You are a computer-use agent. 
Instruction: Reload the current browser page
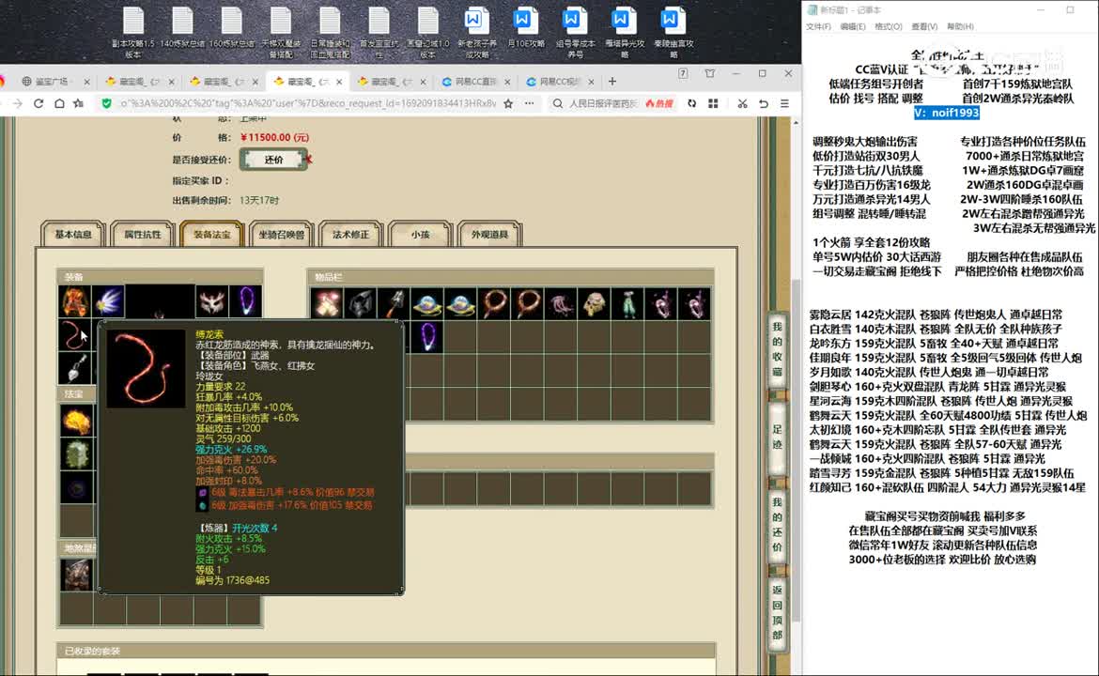click(39, 103)
